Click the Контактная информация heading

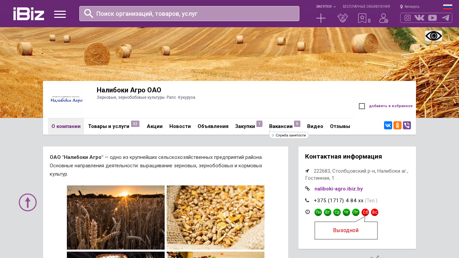click(x=343, y=157)
